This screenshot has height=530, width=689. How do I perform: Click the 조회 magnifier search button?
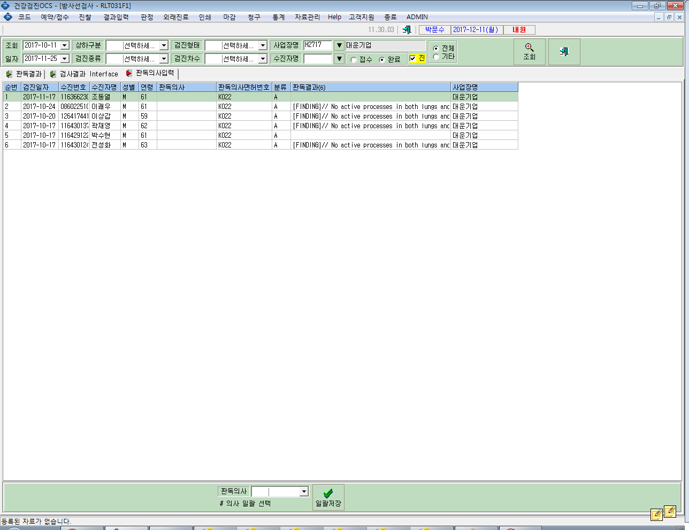point(529,52)
